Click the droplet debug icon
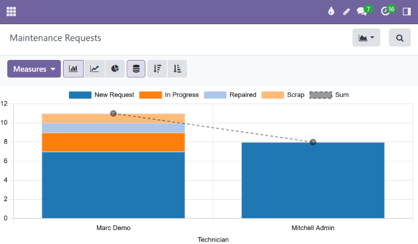Image resolution: width=418 pixels, height=244 pixels. pos(331,12)
